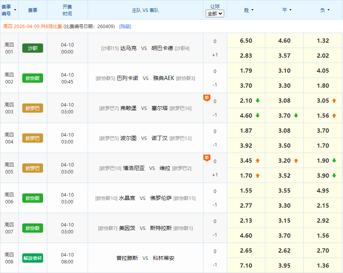Click the 解放者杯 league badge in match 008
This screenshot has height=273, width=343.
point(33,258)
